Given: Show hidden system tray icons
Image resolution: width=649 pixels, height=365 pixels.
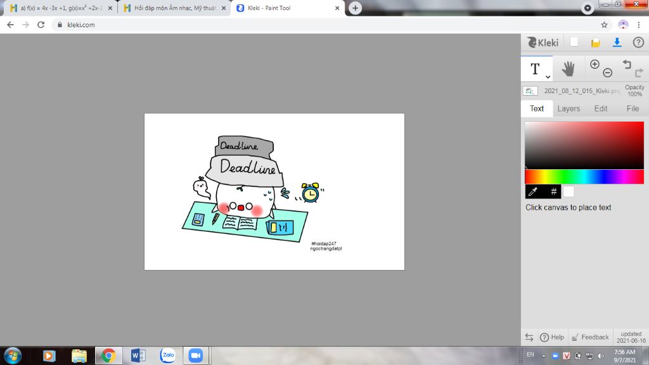Looking at the screenshot, I should pyautogui.click(x=543, y=356).
